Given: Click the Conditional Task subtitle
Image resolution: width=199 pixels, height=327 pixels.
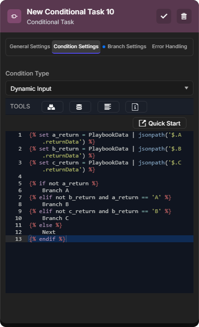Looking at the screenshot, I should coord(50,22).
